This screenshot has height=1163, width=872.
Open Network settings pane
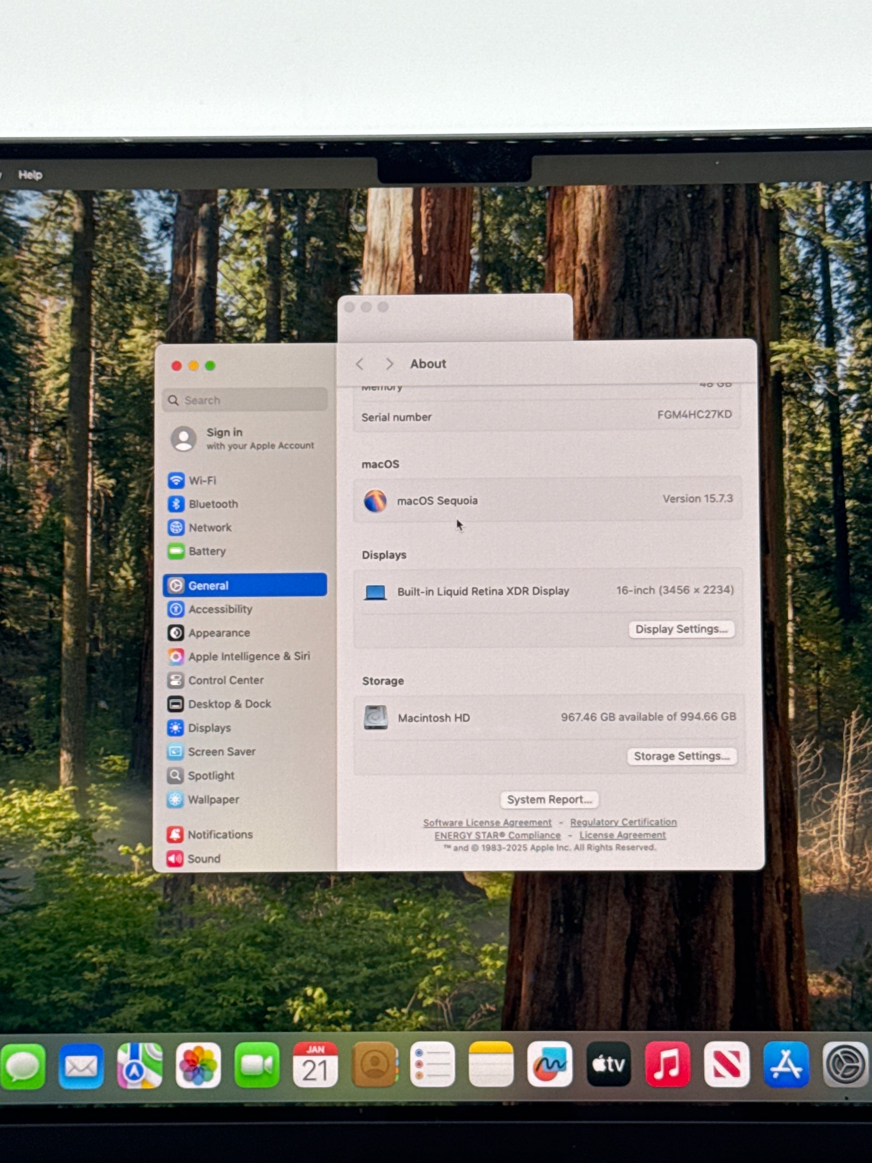coord(210,527)
